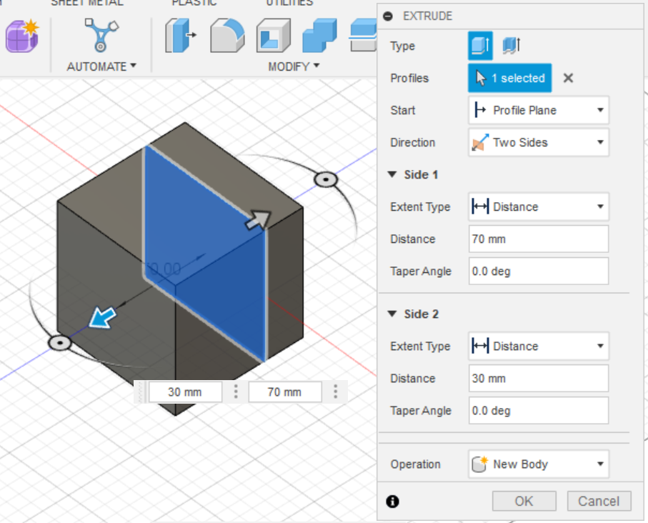Open Side 1 Extent Type dropdown
648x523 pixels.
coord(539,206)
